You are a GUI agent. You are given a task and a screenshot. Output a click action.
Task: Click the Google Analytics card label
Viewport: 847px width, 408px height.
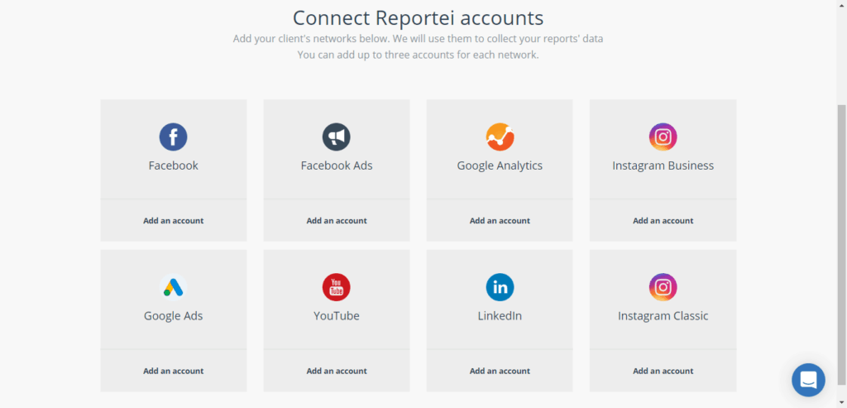tap(500, 166)
